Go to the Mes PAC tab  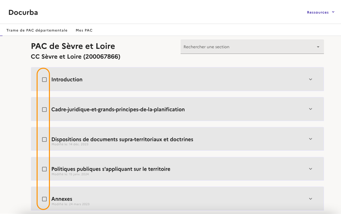84,30
